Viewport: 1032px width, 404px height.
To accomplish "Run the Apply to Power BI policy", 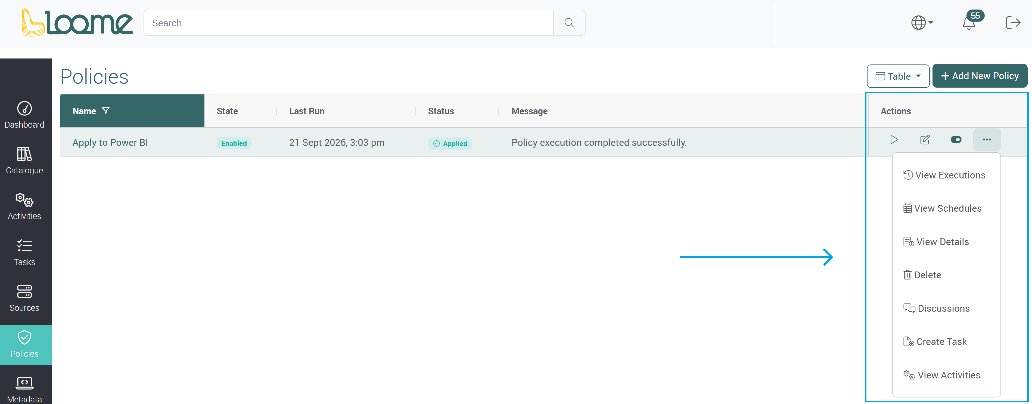I will tap(894, 140).
